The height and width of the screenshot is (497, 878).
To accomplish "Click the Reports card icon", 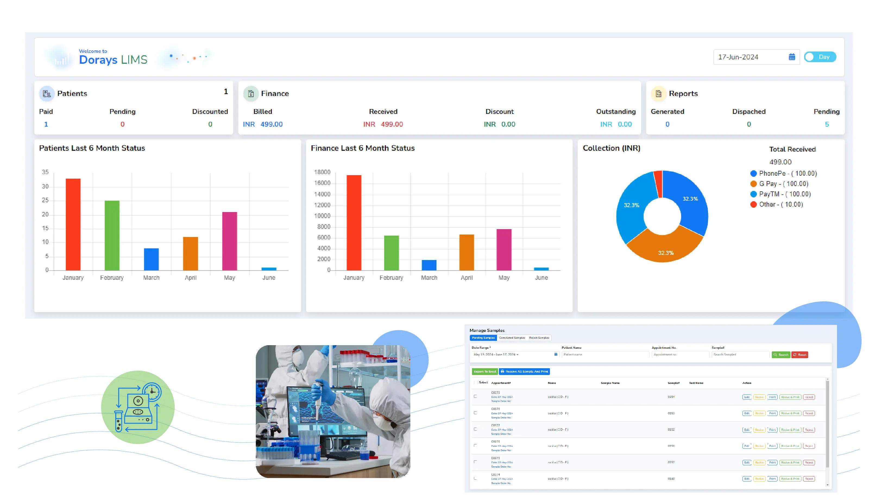I will coord(659,94).
